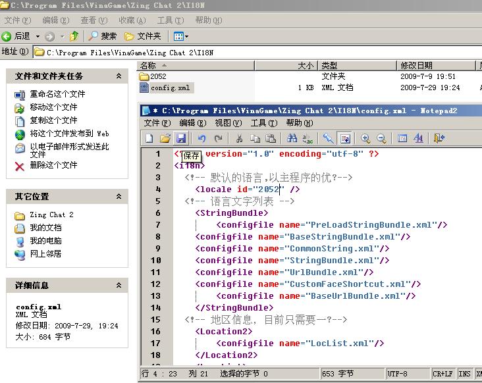Collapse the 文件和文件夹任务 panel
The image size is (482, 383).
tap(119, 76)
